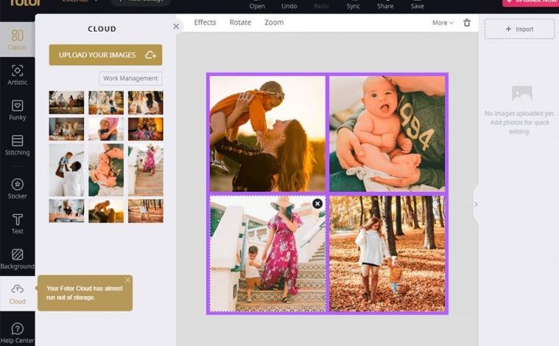Choose the bottom-left indoor family thumbnail
The width and height of the screenshot is (559, 346).
[67, 211]
